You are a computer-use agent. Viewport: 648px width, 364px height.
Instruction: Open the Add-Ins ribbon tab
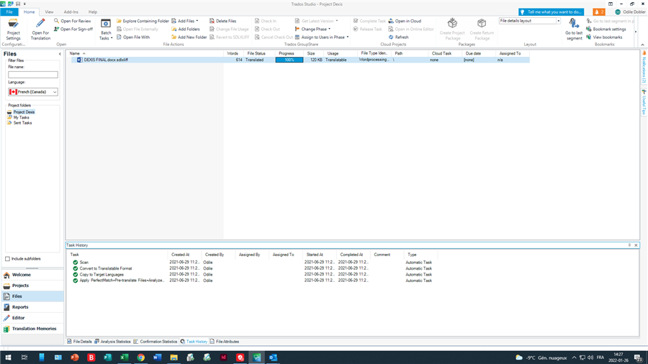(x=71, y=12)
